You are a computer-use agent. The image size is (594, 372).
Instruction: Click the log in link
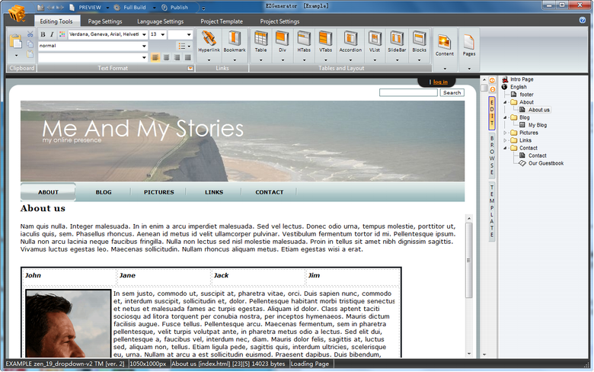(x=440, y=82)
